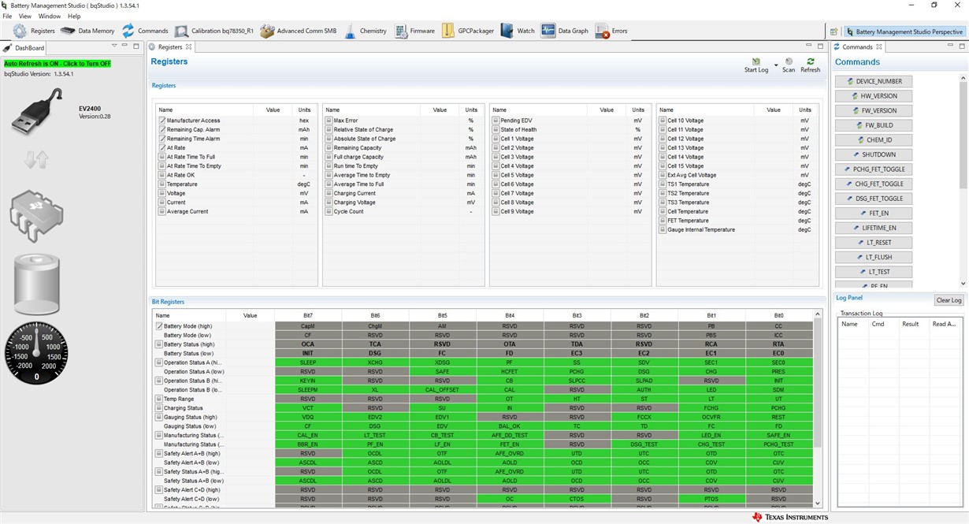Click the EV2400 USB adapter icon
Screen dimensions: 969x524
click(x=36, y=112)
